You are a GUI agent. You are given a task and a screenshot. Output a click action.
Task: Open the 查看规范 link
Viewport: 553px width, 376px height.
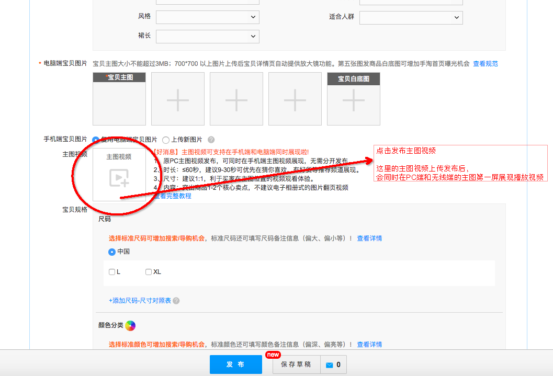click(x=486, y=63)
